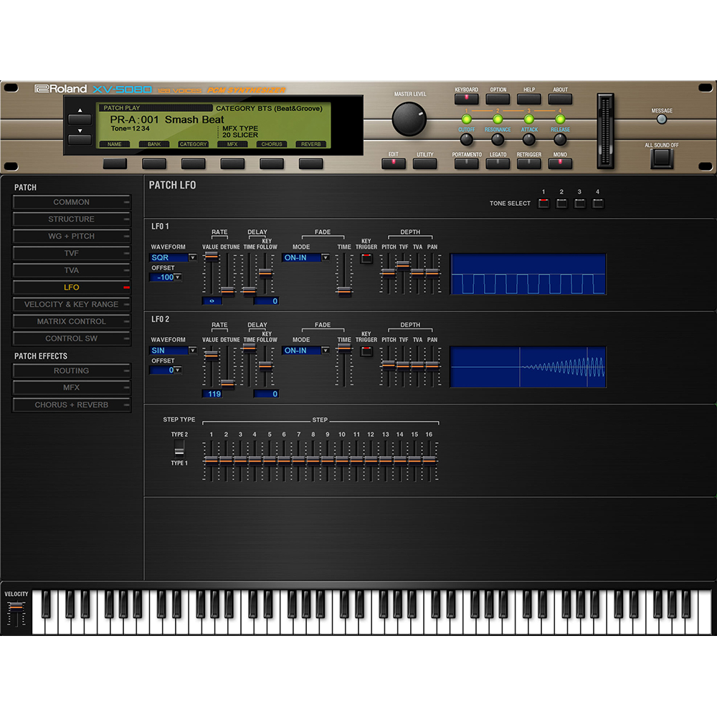Toggle the Edit button
The width and height of the screenshot is (717, 717).
[x=393, y=163]
